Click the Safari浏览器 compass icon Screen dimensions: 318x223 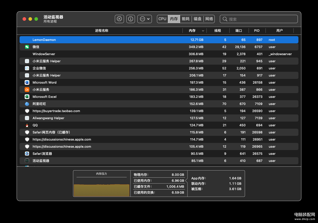(x=27, y=154)
